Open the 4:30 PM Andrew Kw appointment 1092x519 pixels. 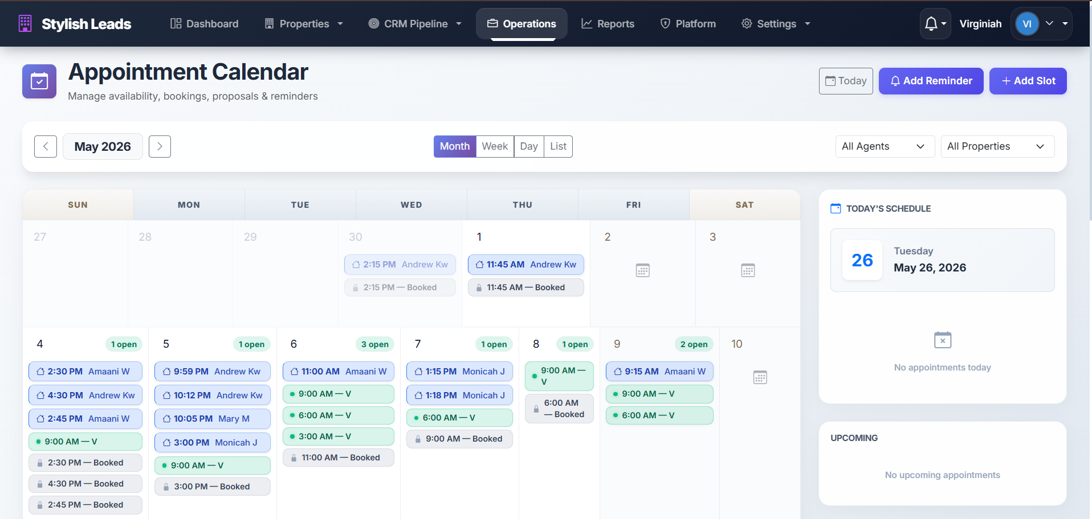pos(85,396)
